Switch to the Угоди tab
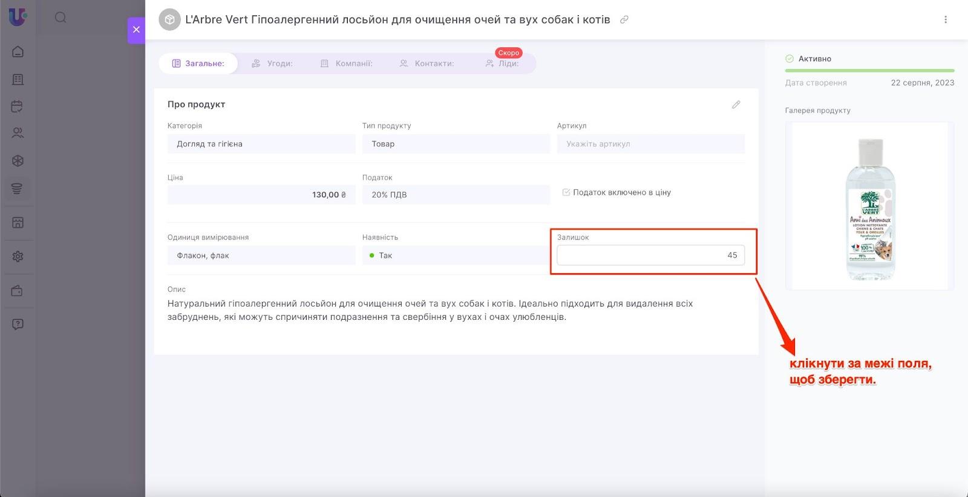968x497 pixels. click(x=272, y=63)
